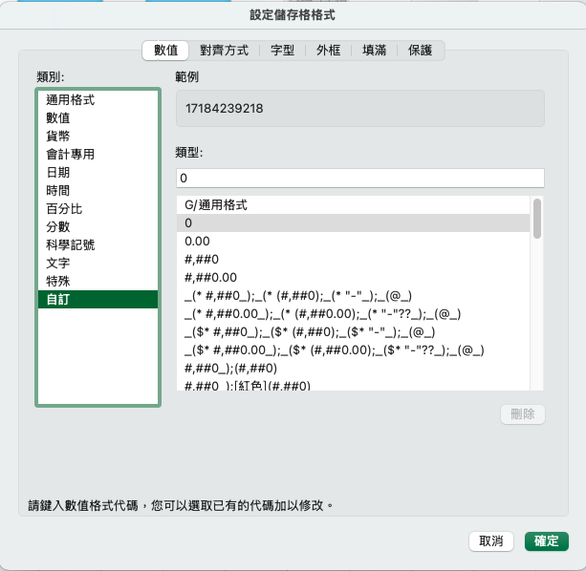Viewport: 586px width, 571px height.
Task: Select 會計專用 category
Action: (x=71, y=154)
